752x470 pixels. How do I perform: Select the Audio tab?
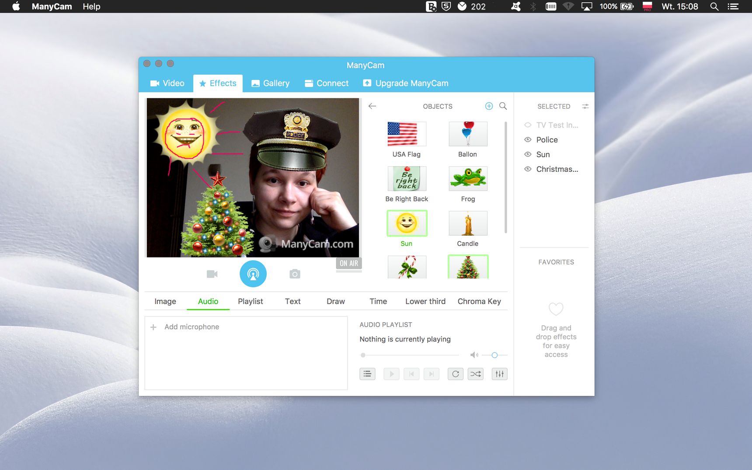(208, 301)
